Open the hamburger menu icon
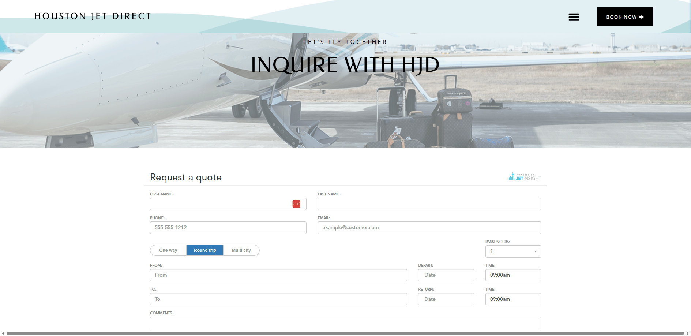Screen dimensions: 691x336 pos(574,17)
